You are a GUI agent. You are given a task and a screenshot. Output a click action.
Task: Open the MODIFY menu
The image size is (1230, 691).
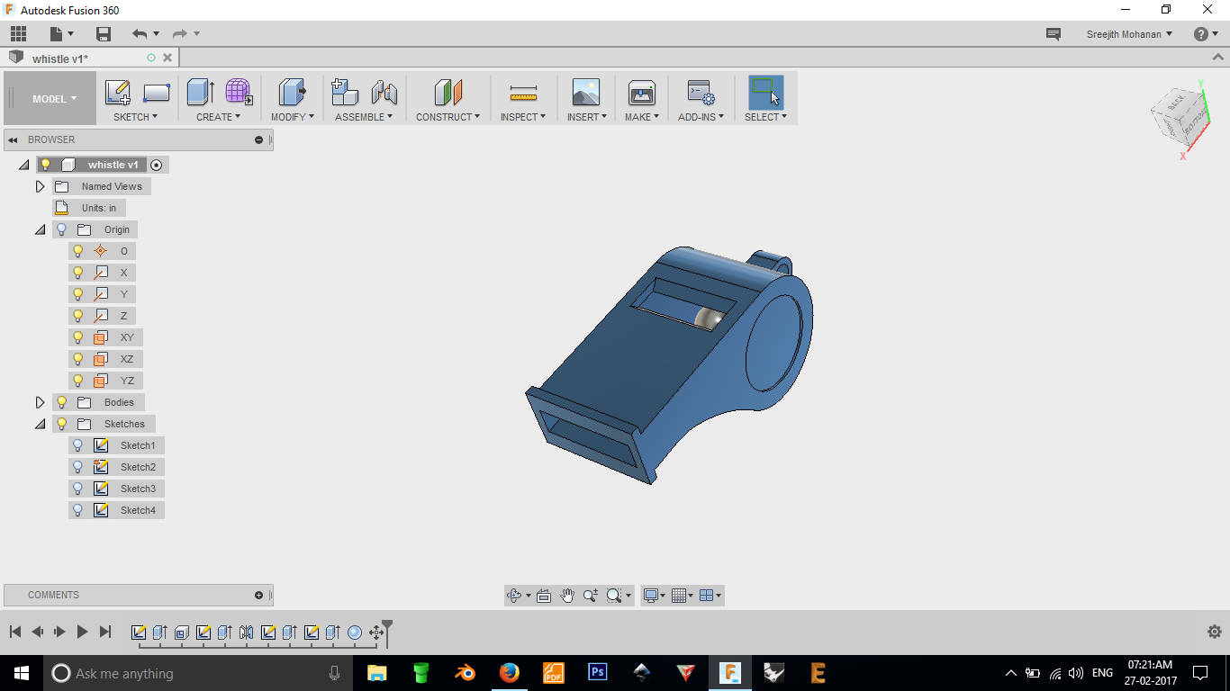pos(293,117)
